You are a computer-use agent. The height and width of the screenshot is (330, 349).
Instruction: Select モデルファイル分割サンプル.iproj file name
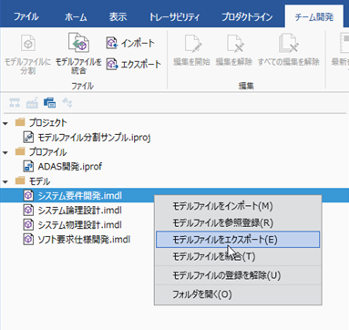[94, 138]
